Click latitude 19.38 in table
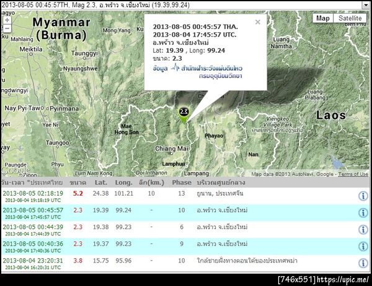This screenshot has width=372, height=286. 101,227
